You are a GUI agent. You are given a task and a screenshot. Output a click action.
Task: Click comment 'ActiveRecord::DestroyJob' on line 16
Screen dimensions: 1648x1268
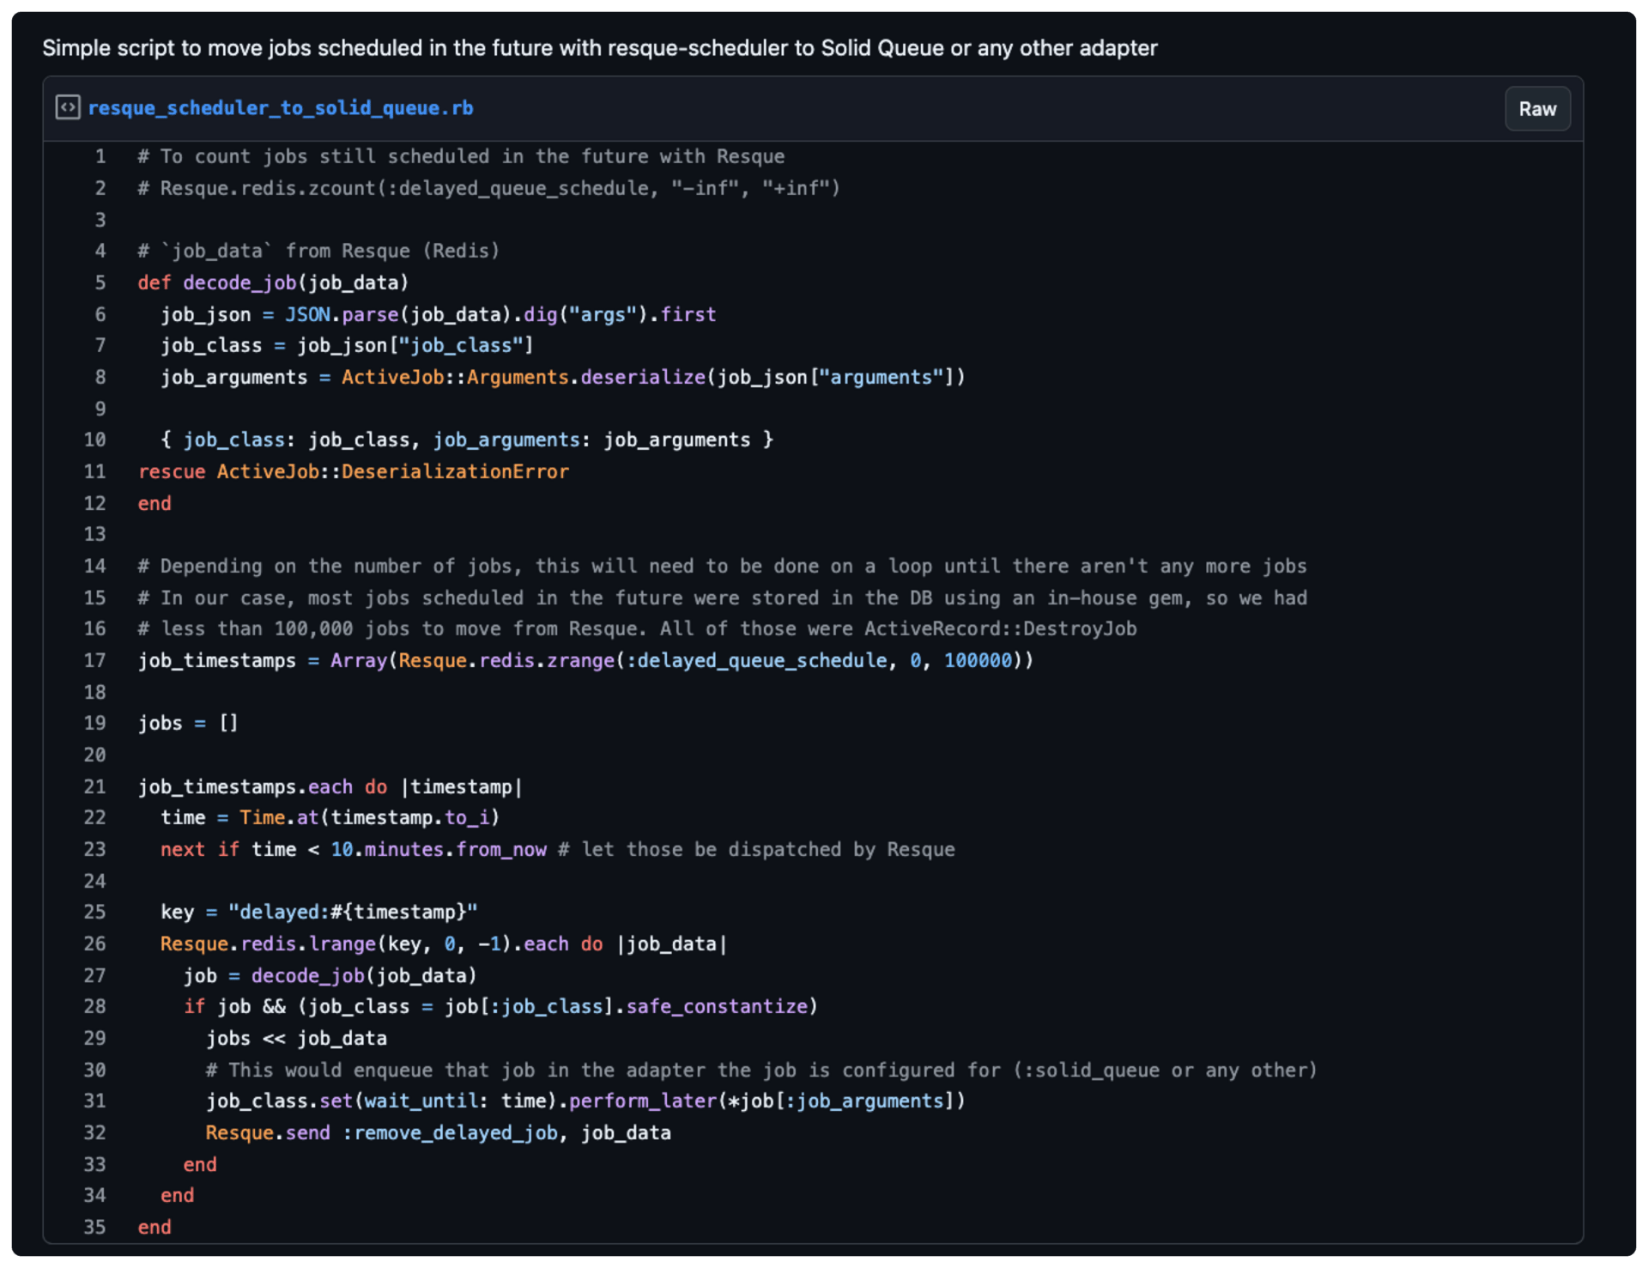pos(1001,629)
